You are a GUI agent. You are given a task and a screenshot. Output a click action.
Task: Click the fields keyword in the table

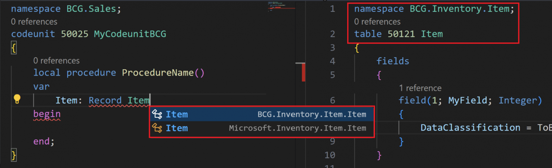393,61
